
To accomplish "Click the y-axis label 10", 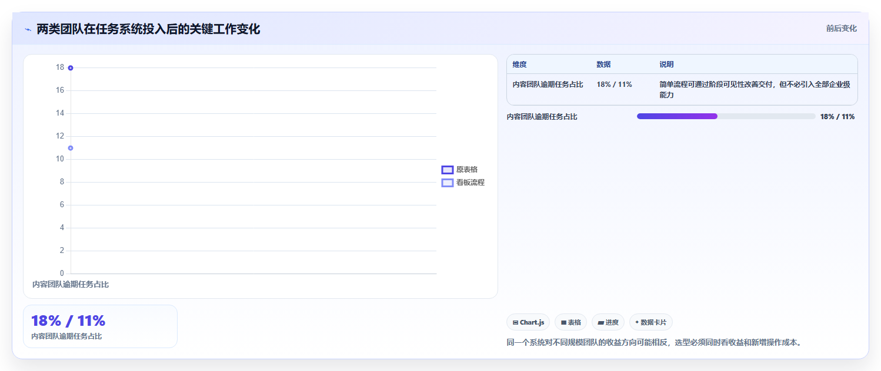I will click(60, 159).
